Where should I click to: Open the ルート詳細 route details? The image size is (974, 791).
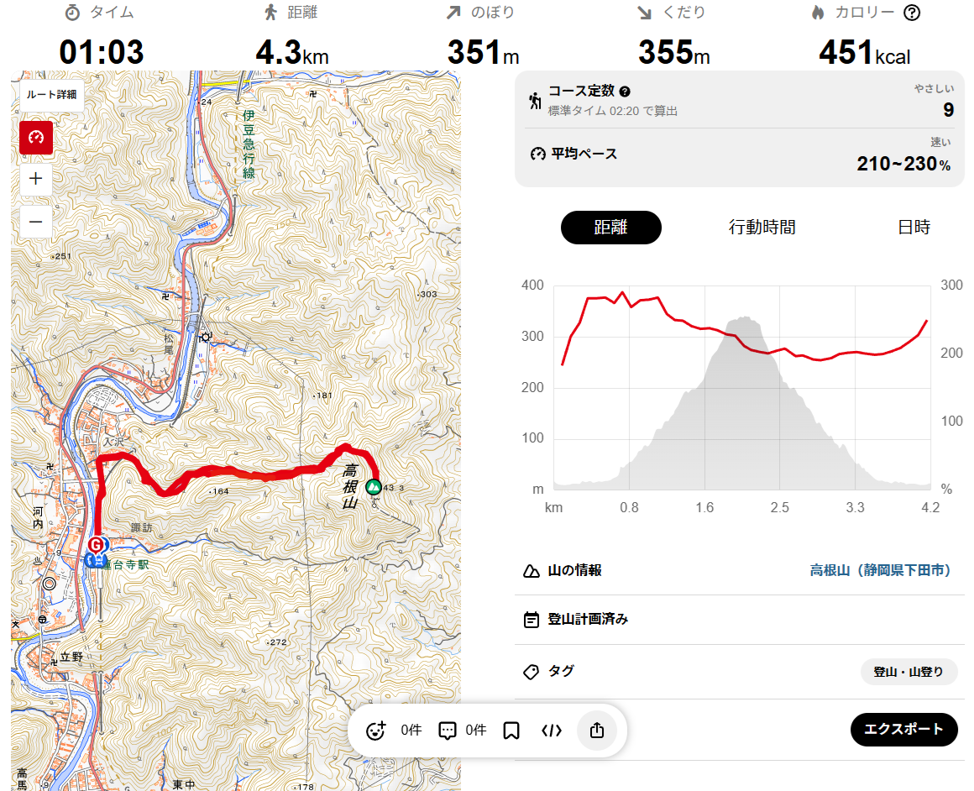click(x=51, y=95)
